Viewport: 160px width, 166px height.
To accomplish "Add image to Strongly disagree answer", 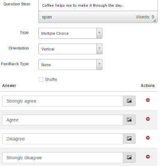I will tap(129, 158).
